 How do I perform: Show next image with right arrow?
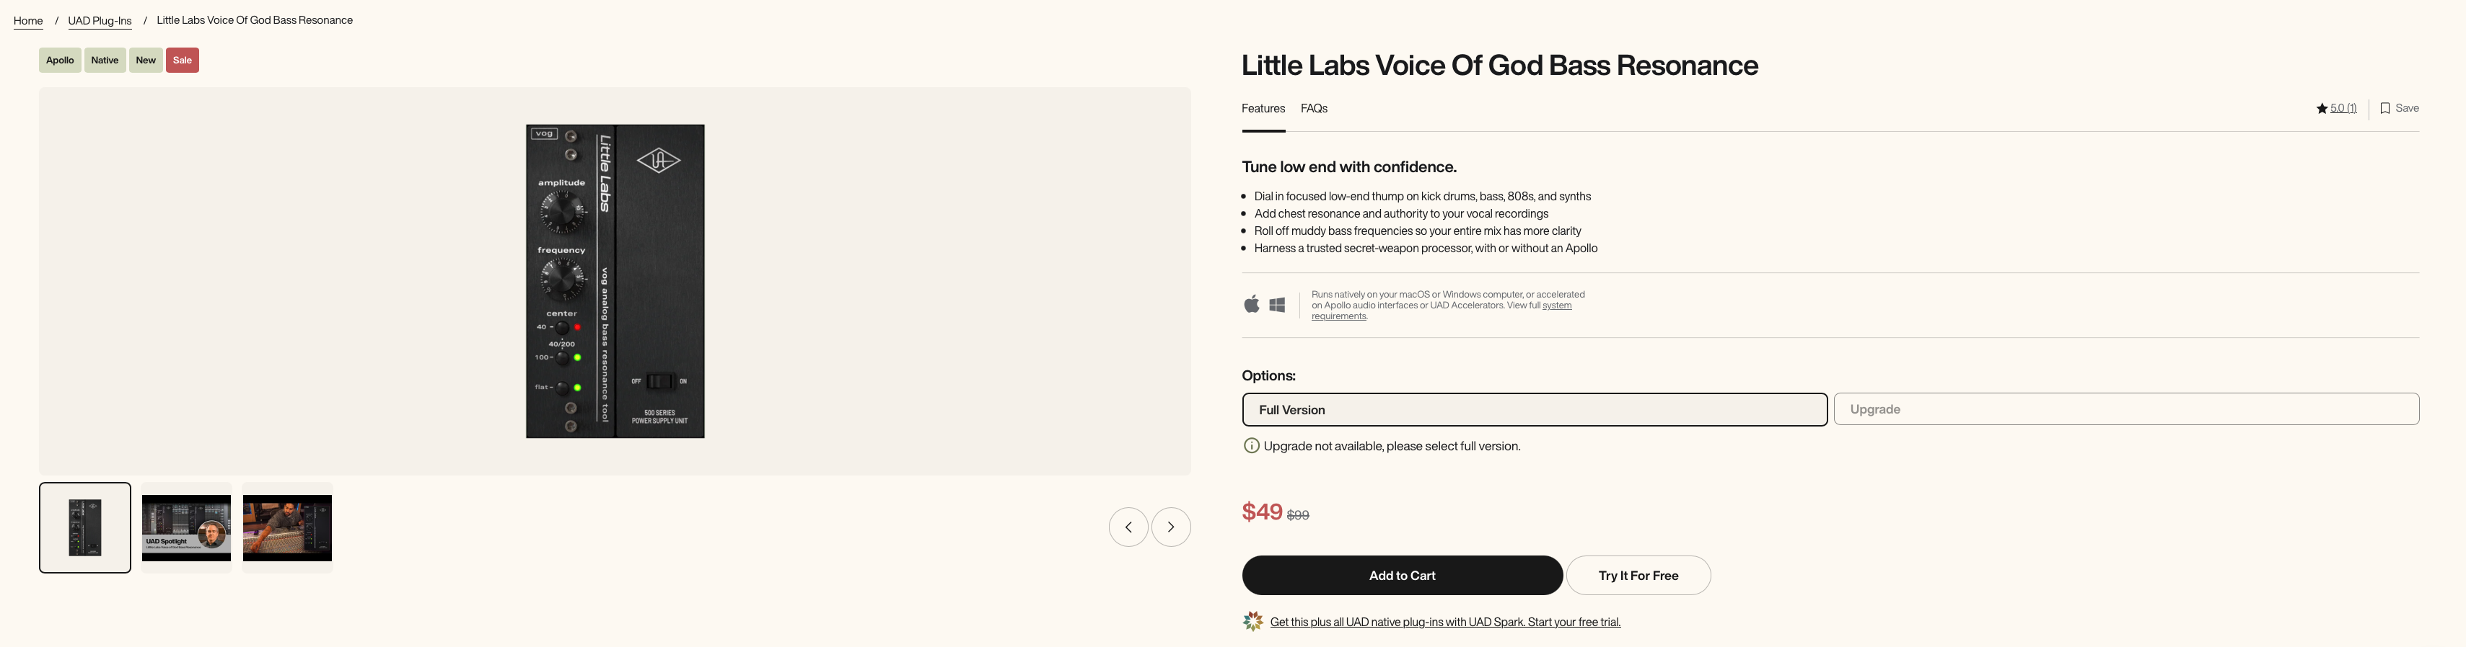tap(1171, 527)
